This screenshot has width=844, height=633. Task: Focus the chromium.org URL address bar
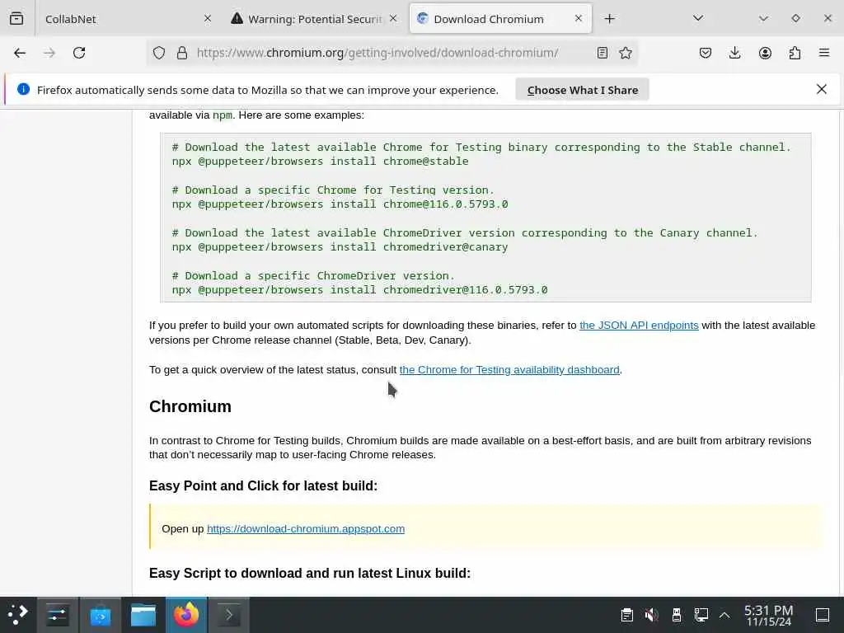click(x=377, y=53)
